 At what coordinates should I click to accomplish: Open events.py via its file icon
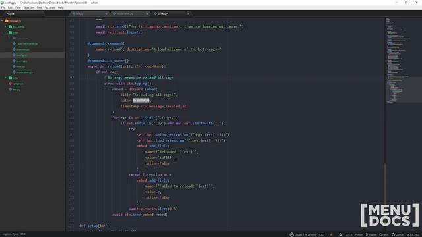tap(14, 61)
